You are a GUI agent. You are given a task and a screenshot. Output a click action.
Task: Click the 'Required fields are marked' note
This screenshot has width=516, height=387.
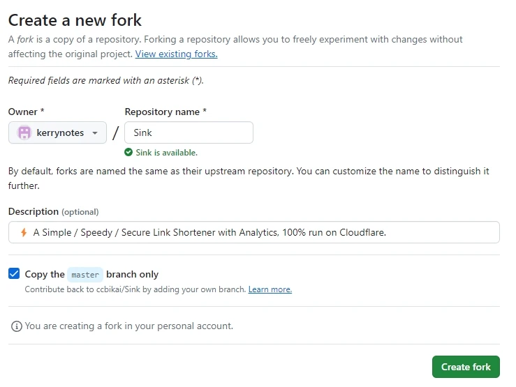pyautogui.click(x=106, y=80)
